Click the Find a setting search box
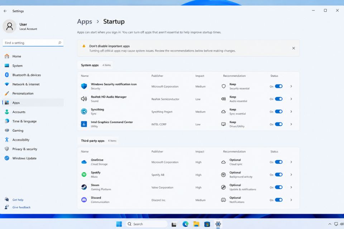 pos(33,43)
